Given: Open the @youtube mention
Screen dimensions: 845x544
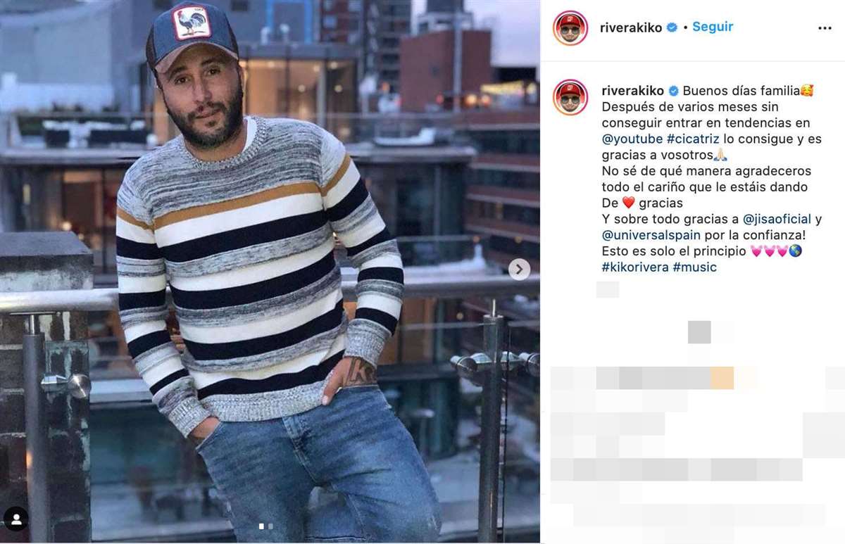Looking at the screenshot, I should (x=632, y=139).
